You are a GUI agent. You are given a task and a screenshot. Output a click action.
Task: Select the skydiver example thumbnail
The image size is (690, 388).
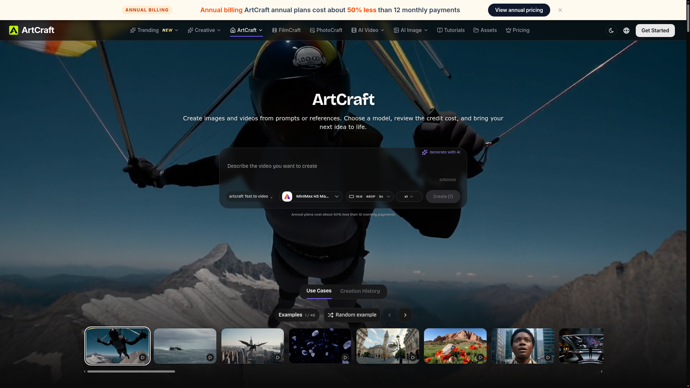(x=118, y=346)
